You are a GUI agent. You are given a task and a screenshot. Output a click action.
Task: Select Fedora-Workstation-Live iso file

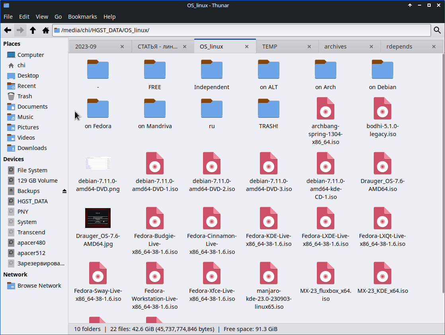tap(155, 286)
